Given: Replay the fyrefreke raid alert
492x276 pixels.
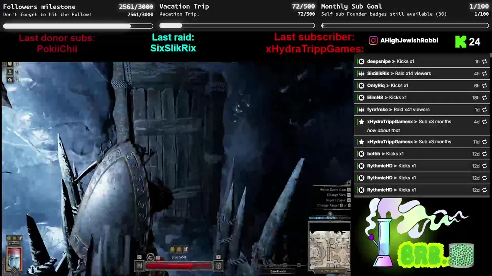Looking at the screenshot, I should [x=484, y=110].
